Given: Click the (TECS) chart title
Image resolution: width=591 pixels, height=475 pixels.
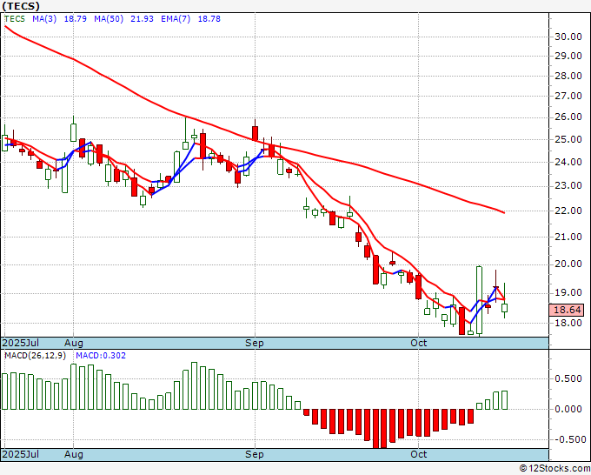Looking at the screenshot, I should (x=21, y=6).
